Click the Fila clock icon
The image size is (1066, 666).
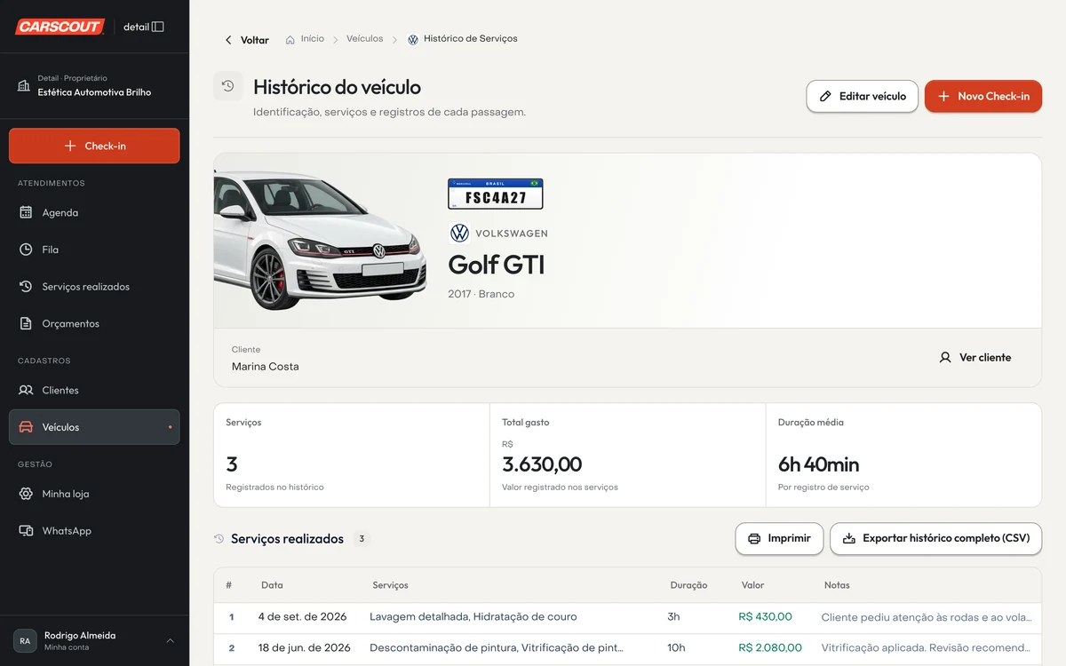coord(26,250)
